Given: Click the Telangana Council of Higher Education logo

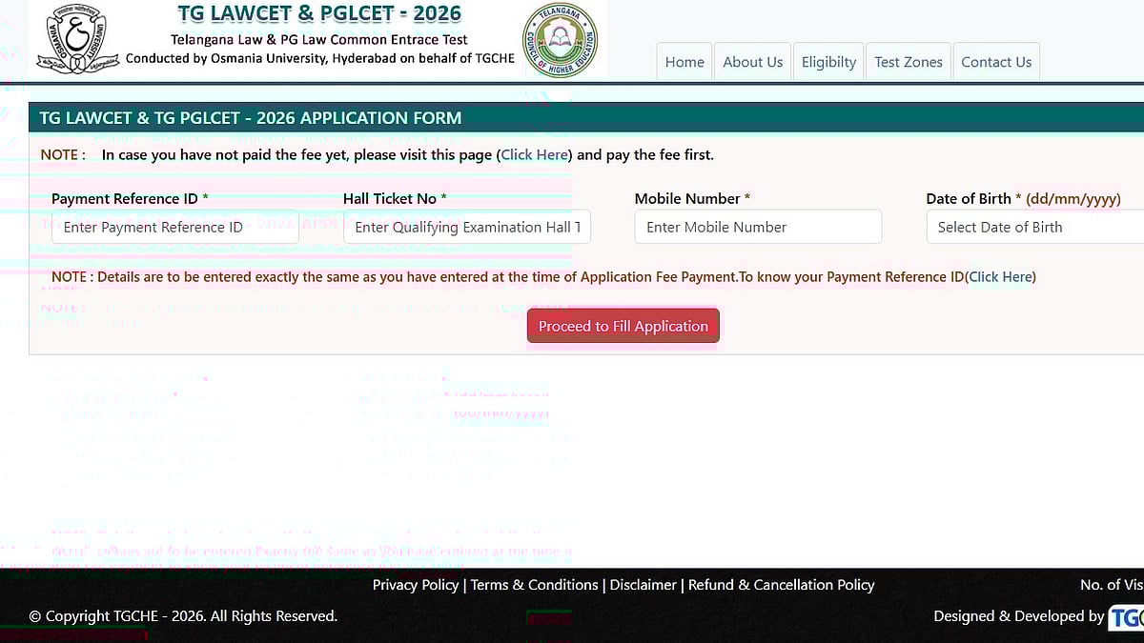Looking at the screenshot, I should coord(561,39).
